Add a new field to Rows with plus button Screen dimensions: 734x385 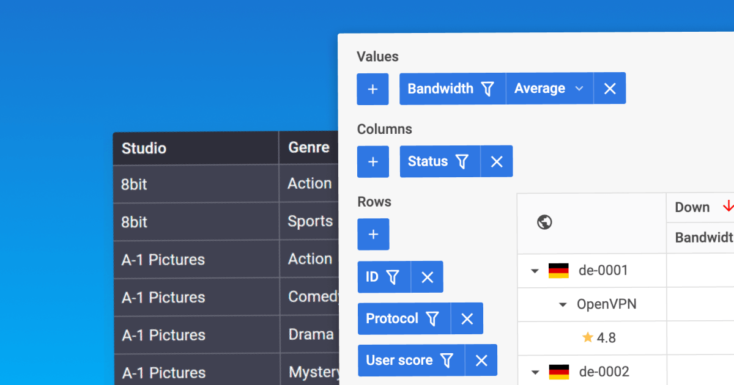pyautogui.click(x=373, y=234)
